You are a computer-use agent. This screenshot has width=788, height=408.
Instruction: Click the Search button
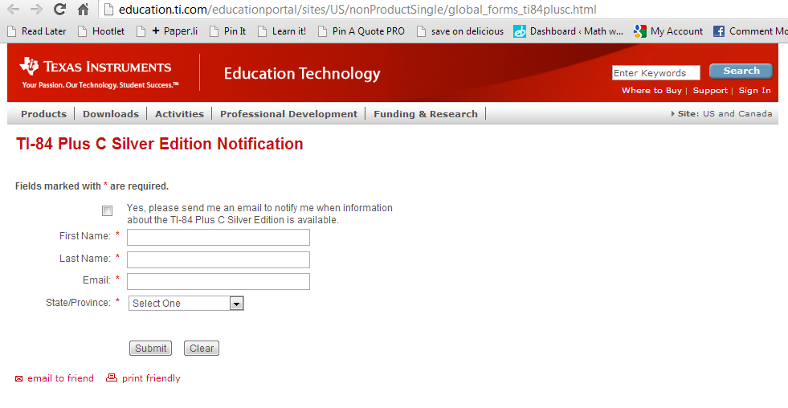point(741,71)
